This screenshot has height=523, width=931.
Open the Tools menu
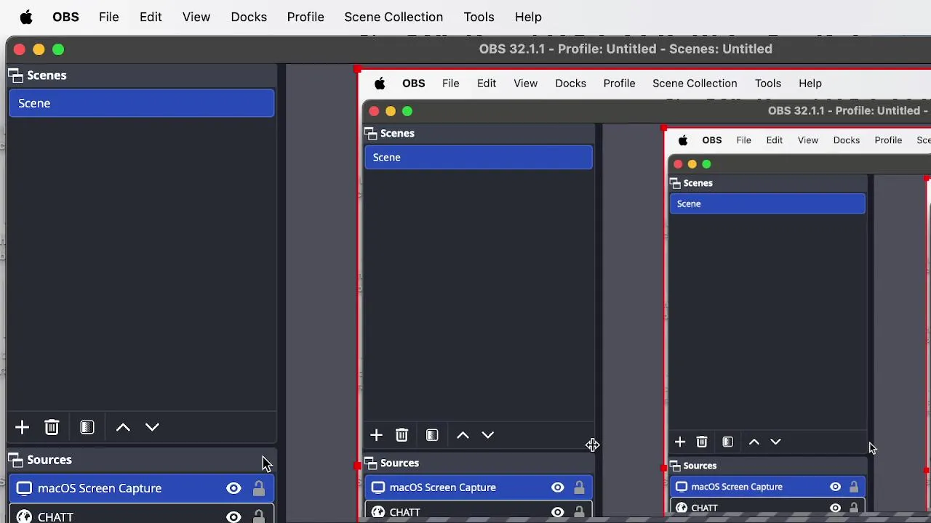[479, 17]
